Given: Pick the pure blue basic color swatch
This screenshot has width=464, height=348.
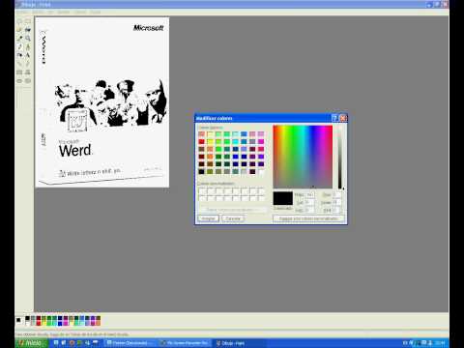Looking at the screenshot, I should click(x=236, y=157).
